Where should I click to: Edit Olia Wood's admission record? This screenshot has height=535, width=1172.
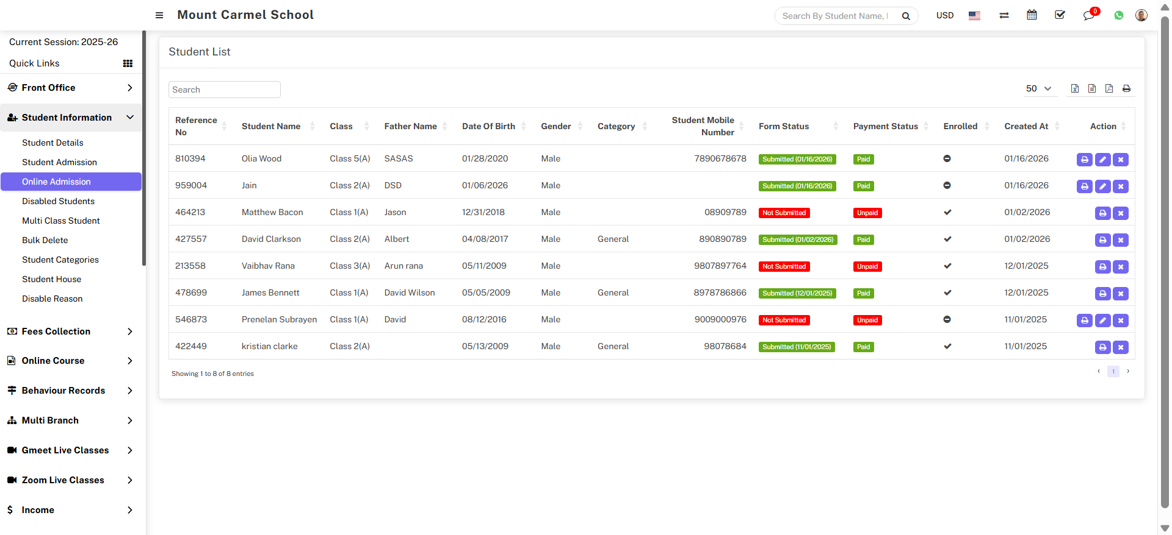click(1102, 160)
